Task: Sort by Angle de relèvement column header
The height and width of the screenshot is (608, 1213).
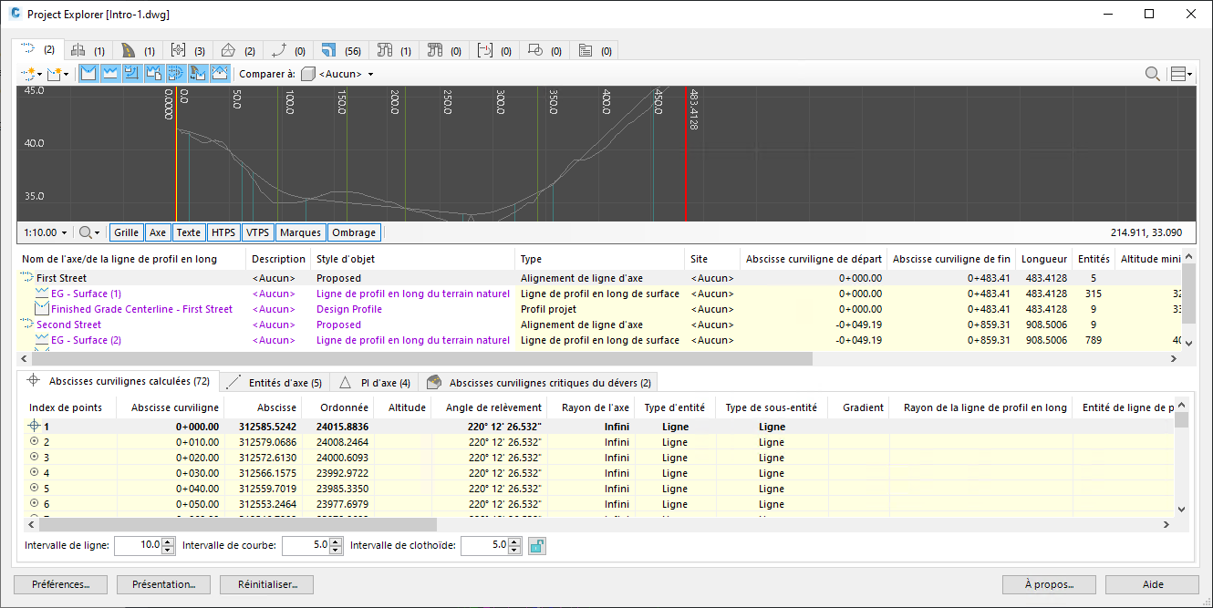Action: coord(488,407)
